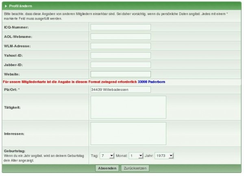Click the Zurücksetzen reset button
Viewport: 244px width, 176px height.
(135, 168)
